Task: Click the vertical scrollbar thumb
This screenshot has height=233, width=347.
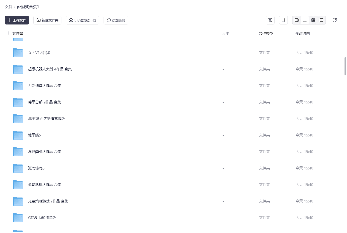Action: pyautogui.click(x=345, y=66)
